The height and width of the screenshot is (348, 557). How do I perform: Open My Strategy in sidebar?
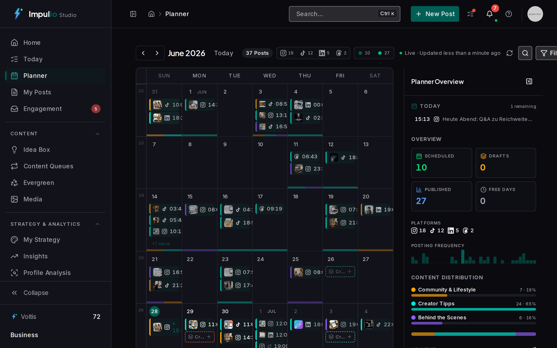55,240
